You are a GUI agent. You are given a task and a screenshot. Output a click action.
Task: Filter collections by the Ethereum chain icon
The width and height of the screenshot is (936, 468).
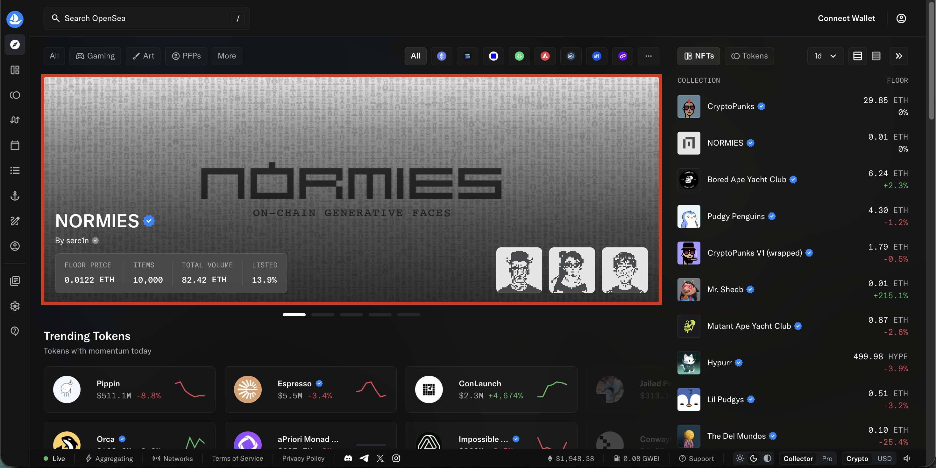point(442,56)
